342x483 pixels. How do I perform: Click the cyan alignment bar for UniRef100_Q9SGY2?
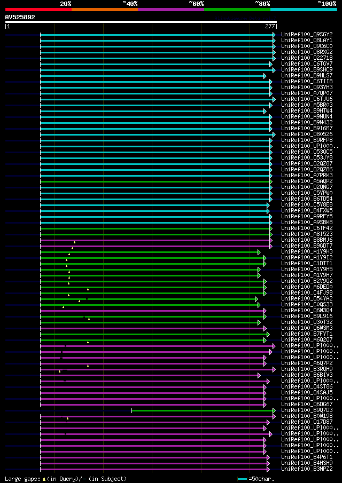coord(157,35)
